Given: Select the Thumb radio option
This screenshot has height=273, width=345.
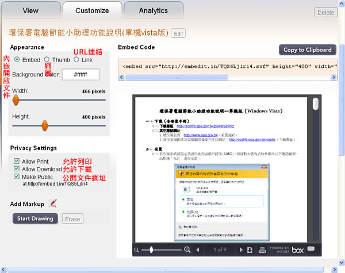Looking at the screenshot, I should coord(47,59).
